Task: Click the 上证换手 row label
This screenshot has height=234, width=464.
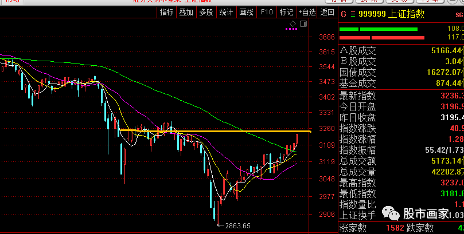Action: pos(357,215)
